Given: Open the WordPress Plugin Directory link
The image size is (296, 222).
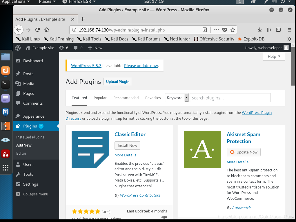Looking at the screenshot, I should coord(257,113).
